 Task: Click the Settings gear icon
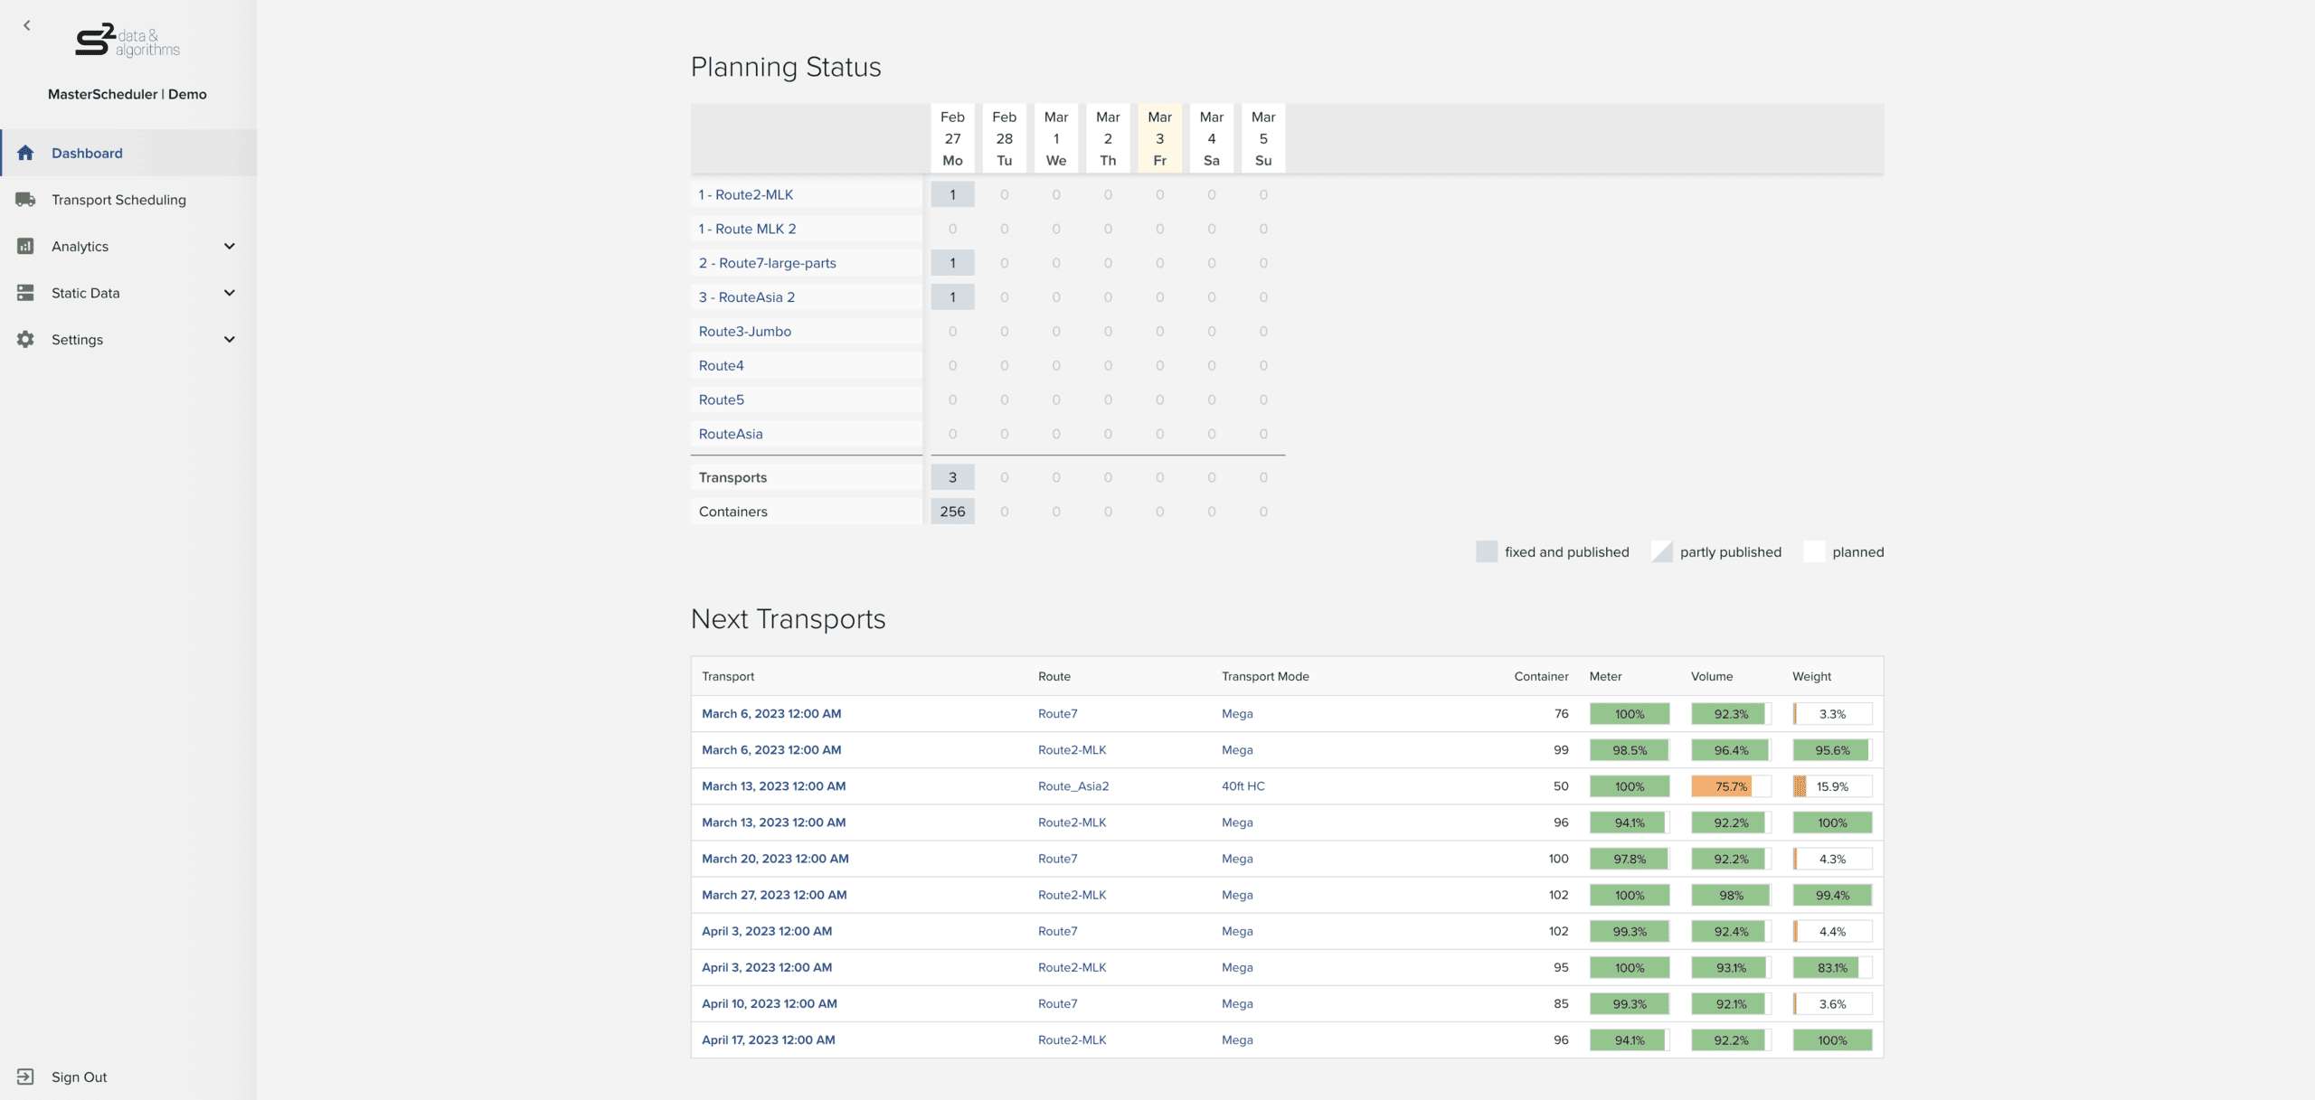tap(25, 340)
